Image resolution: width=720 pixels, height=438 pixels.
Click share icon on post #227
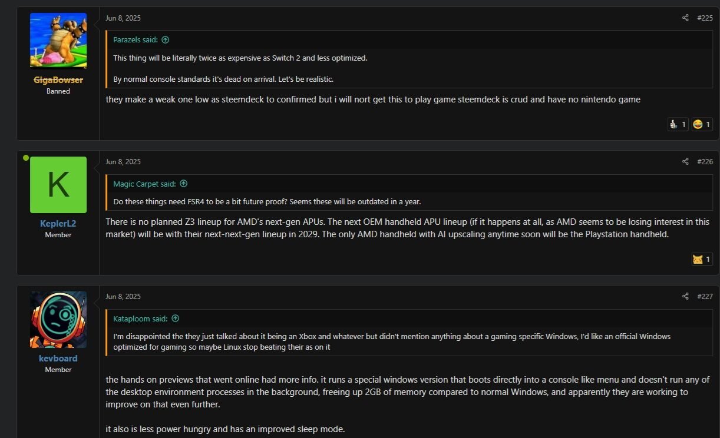(685, 297)
